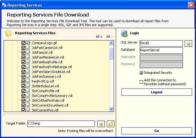Uncheck the SlotCritRetPortfolio.rdl checkbox
This screenshot has width=196, height=138.
(x=23, y=100)
